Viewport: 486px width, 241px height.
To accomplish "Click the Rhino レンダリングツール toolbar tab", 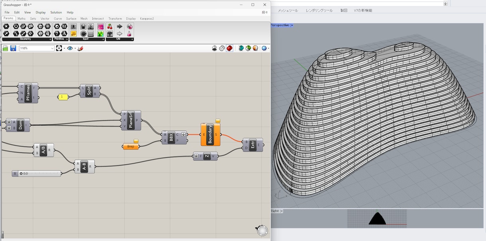I will click(x=319, y=10).
